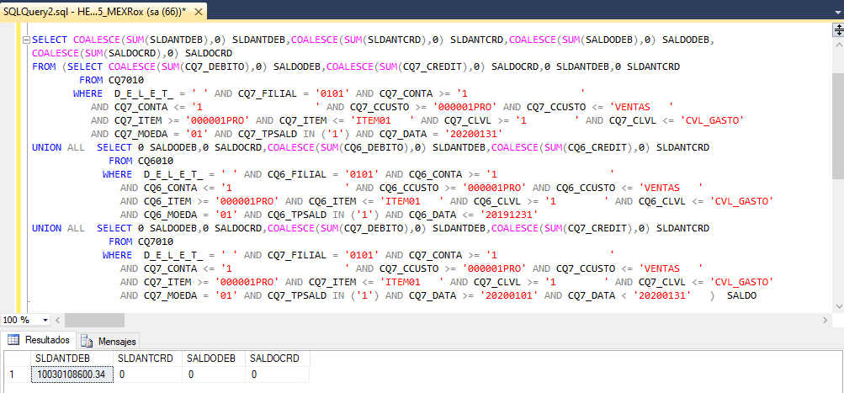
Task: Click the Resultados grid icon
Action: coord(13,340)
